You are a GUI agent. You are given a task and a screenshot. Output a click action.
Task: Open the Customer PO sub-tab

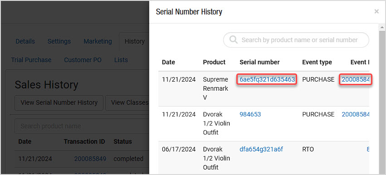[x=83, y=60]
